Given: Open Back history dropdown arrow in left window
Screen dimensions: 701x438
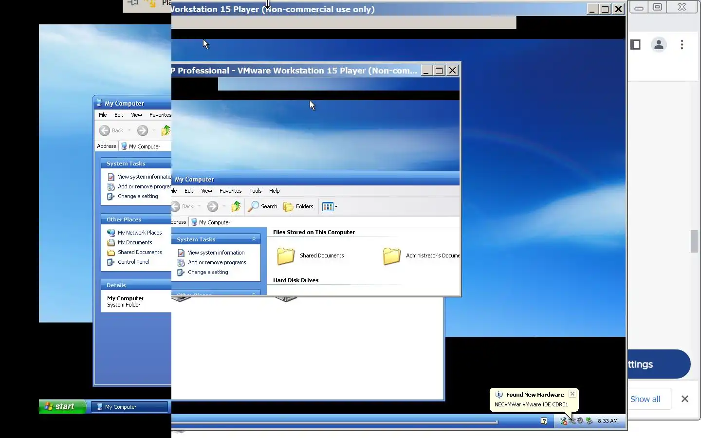Looking at the screenshot, I should (129, 130).
